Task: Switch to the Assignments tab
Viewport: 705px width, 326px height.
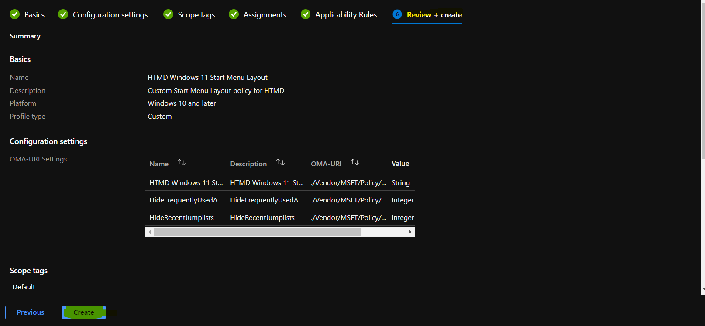Action: click(265, 15)
